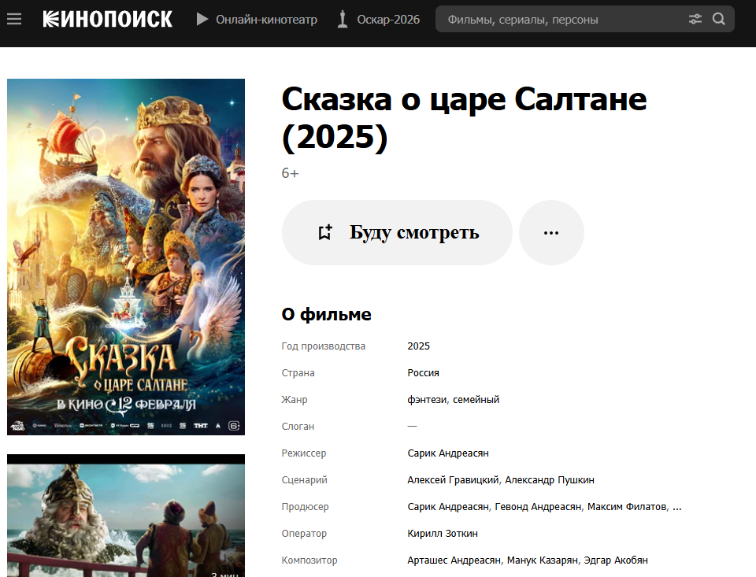The height and width of the screenshot is (577, 756).
Task: Click the bookmark icon in Буду смотреть
Action: 325,232
